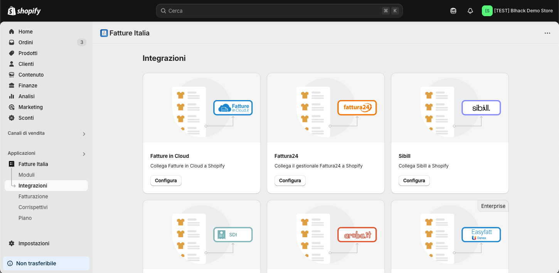Select Corrispettivi submenu item
The width and height of the screenshot is (559, 273).
[x=46, y=207]
